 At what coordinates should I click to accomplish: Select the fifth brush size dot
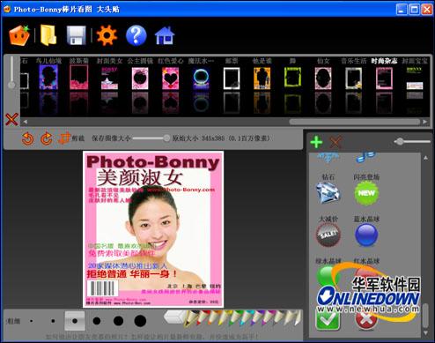click(118, 321)
